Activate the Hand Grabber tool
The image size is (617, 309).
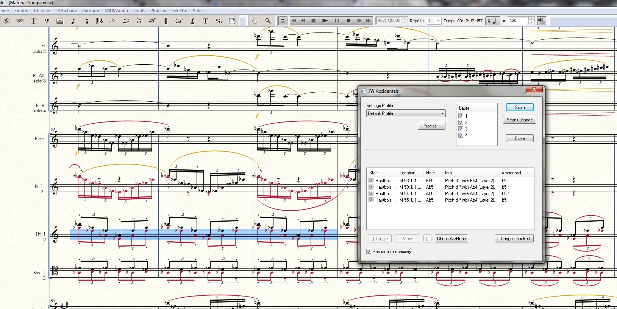click(255, 21)
